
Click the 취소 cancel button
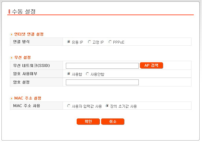pyautogui.click(x=113, y=122)
